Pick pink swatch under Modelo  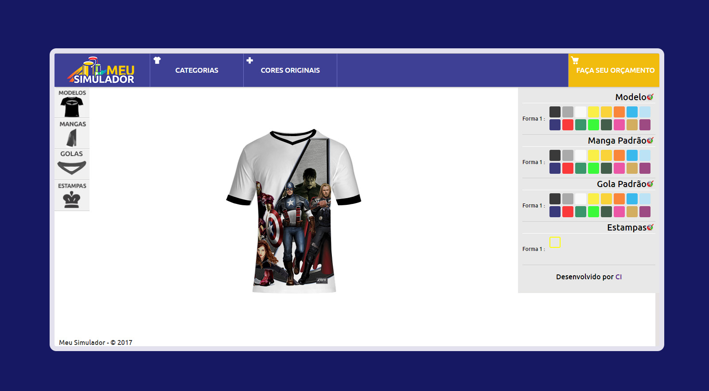point(619,125)
